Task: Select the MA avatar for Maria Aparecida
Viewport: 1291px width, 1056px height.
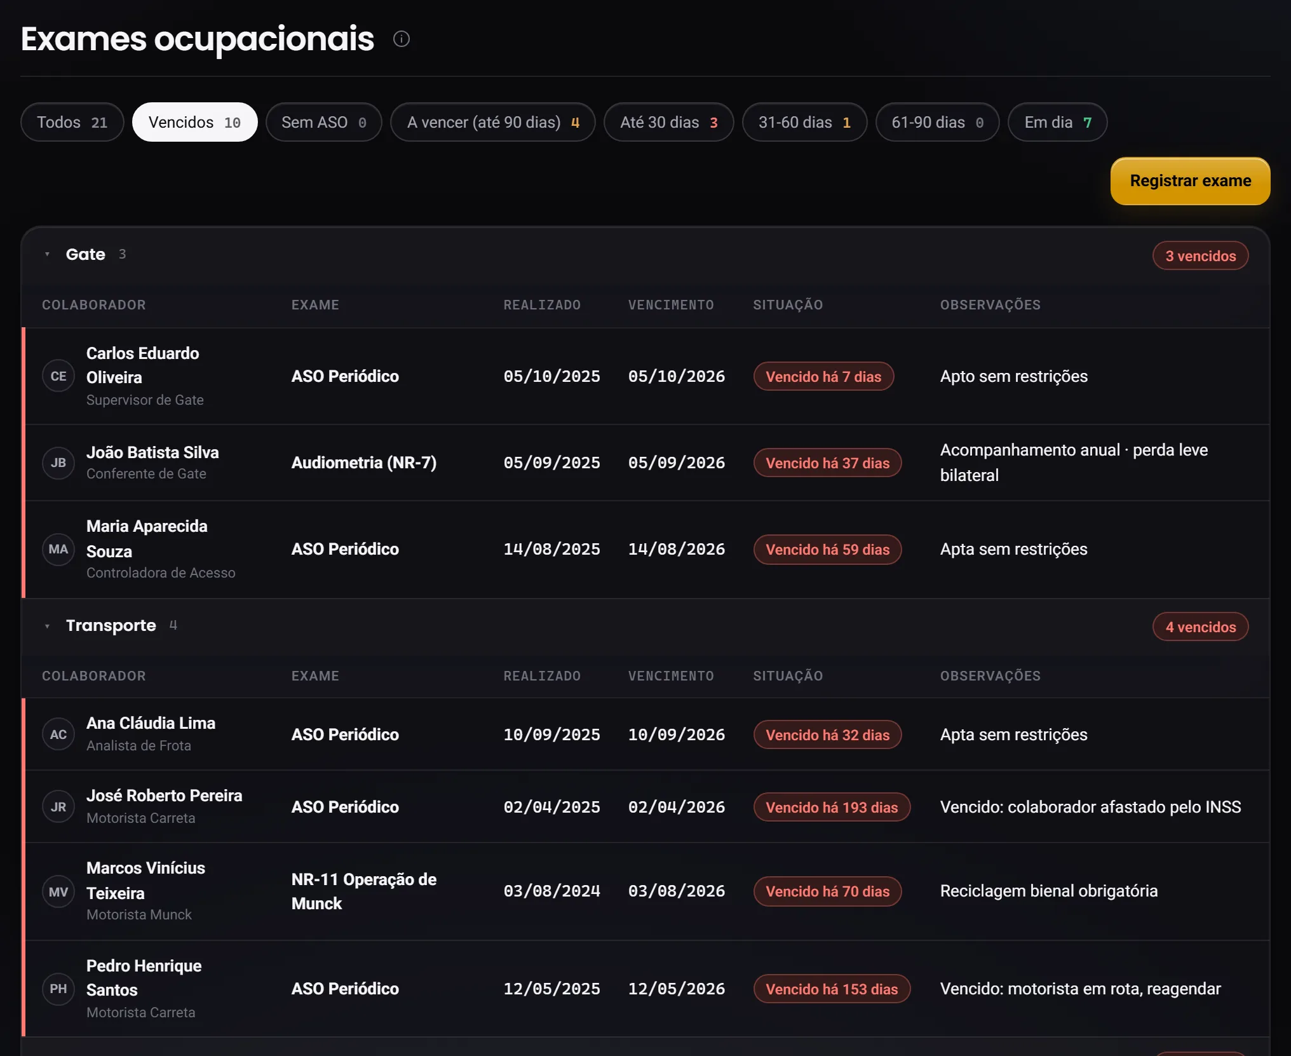Action: [58, 549]
